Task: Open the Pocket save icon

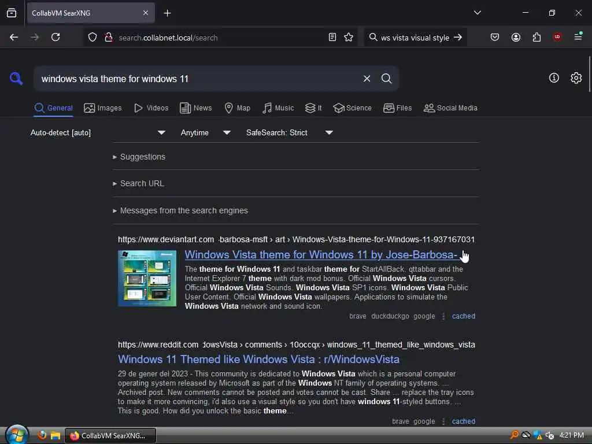Action: click(x=495, y=37)
